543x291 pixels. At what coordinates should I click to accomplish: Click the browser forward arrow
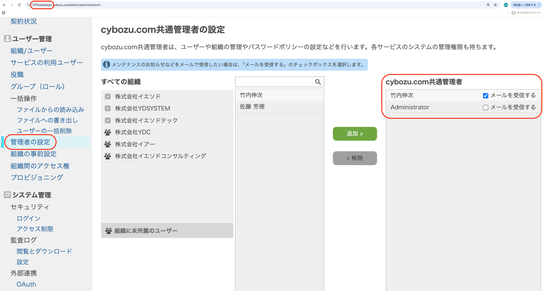(x=12, y=5)
